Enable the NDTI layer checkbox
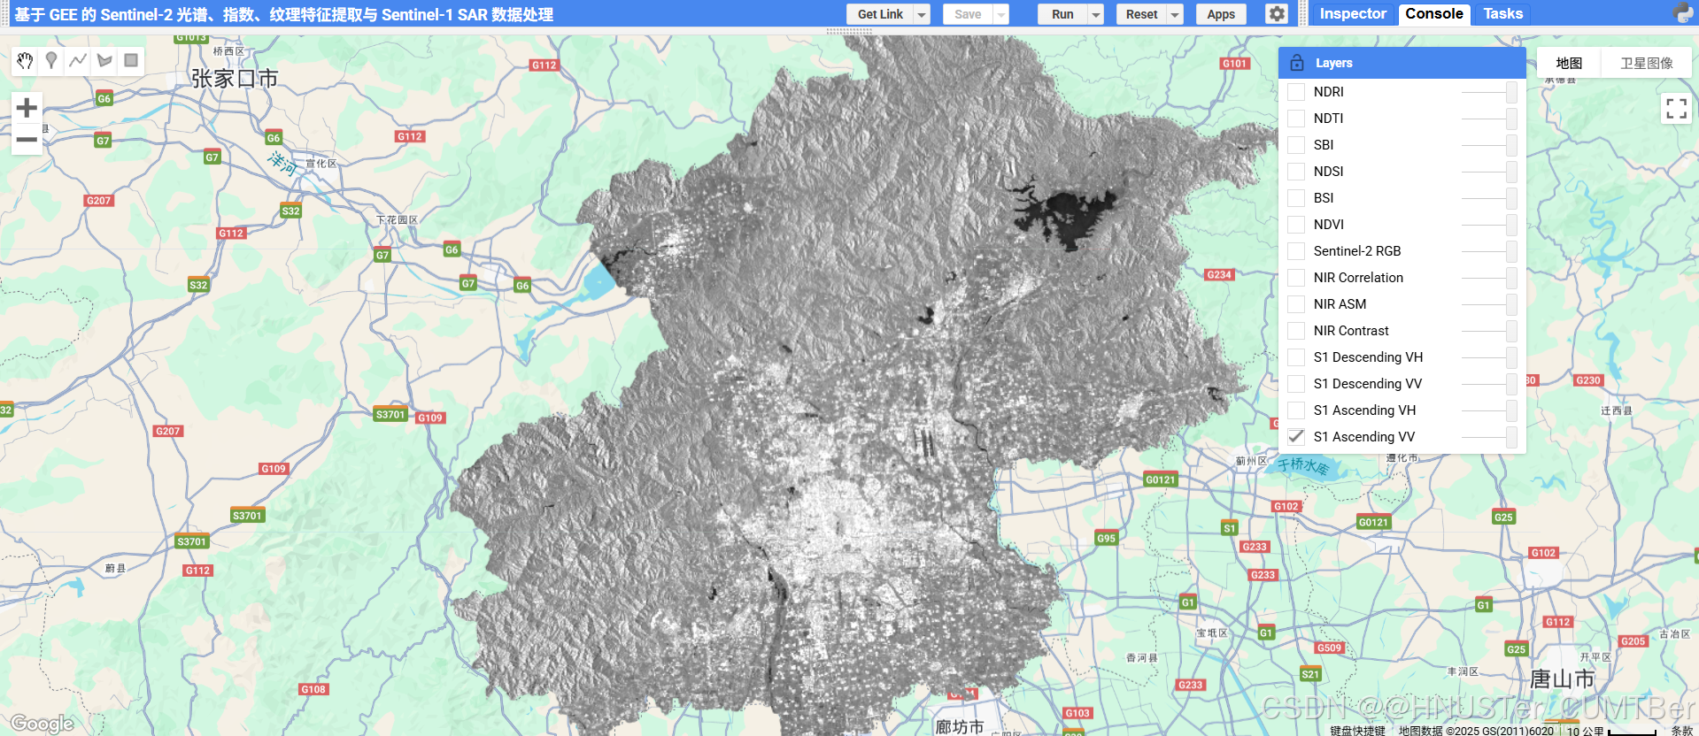This screenshot has height=736, width=1699. (1296, 119)
